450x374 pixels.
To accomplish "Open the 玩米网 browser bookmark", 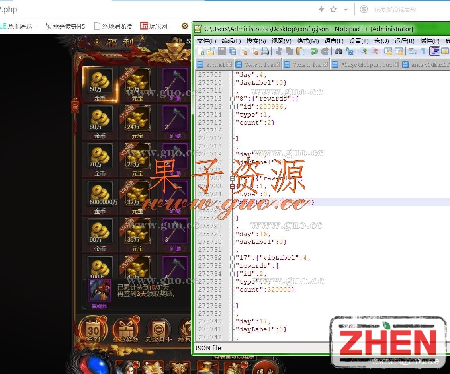I will click(x=156, y=26).
